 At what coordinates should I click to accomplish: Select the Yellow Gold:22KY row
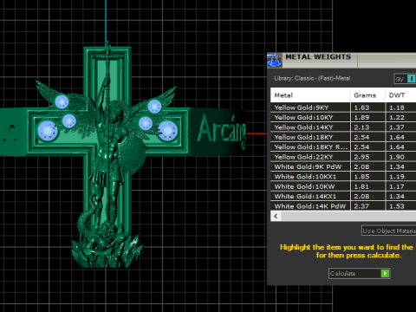click(x=343, y=157)
